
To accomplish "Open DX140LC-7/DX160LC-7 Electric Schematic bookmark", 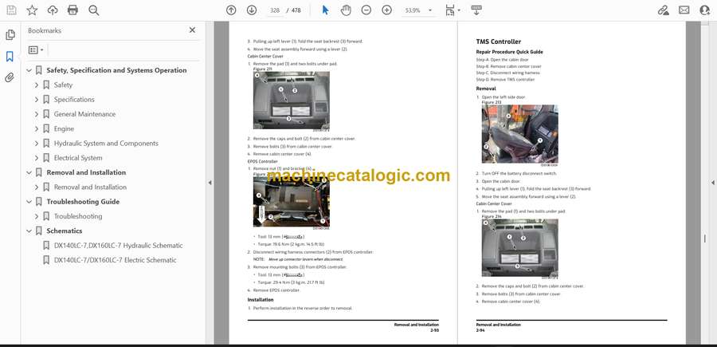I will pyautogui.click(x=115, y=260).
